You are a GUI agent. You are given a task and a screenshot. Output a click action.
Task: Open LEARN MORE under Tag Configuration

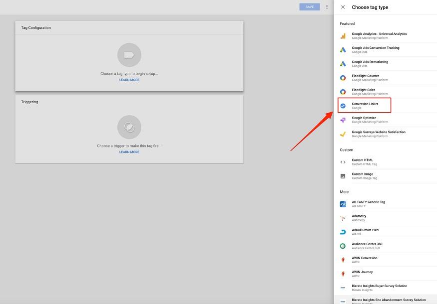[x=129, y=79]
